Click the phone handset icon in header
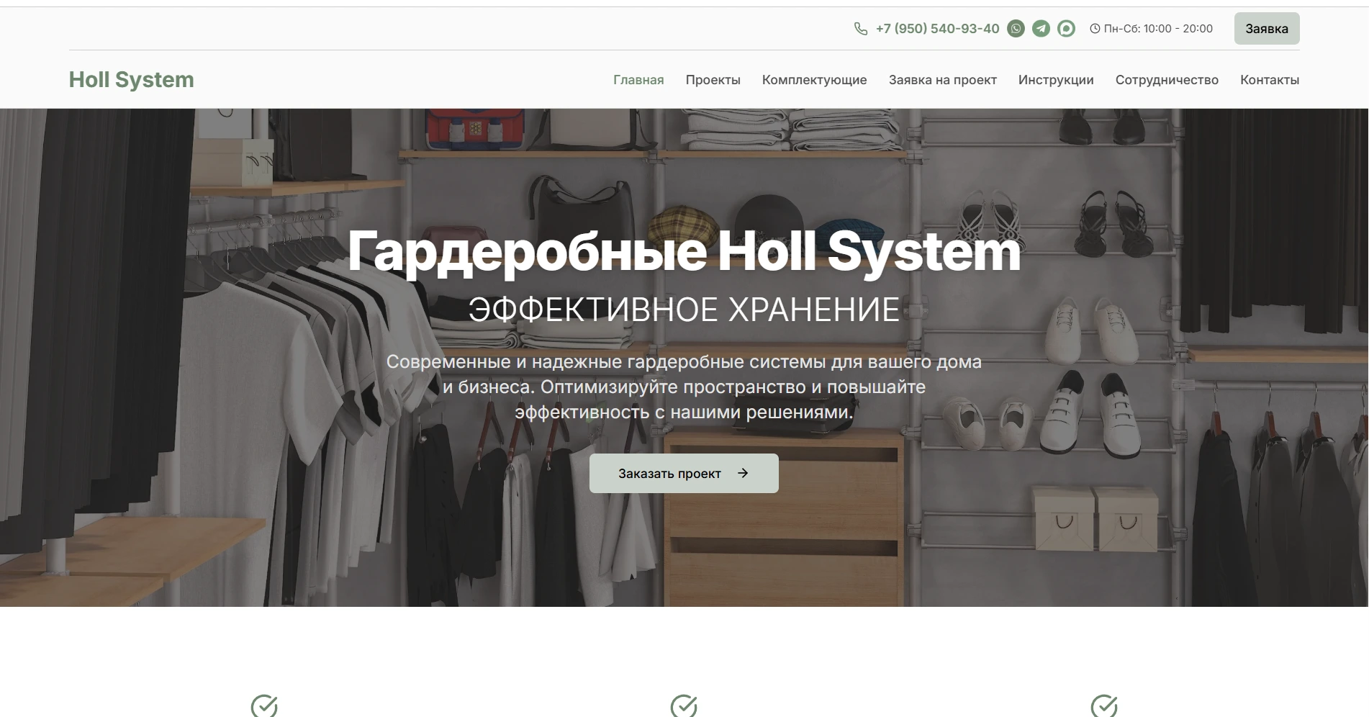1369x717 pixels. [860, 29]
